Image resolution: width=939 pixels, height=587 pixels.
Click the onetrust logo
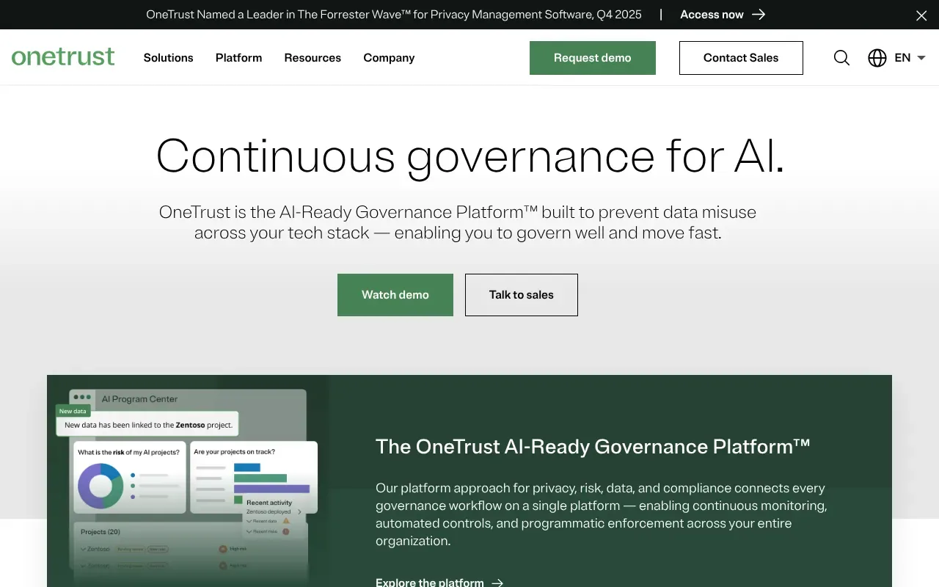(63, 56)
